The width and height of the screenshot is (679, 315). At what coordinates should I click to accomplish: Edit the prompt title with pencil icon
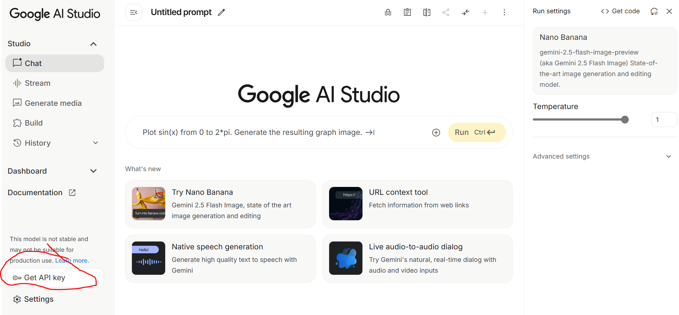[222, 13]
